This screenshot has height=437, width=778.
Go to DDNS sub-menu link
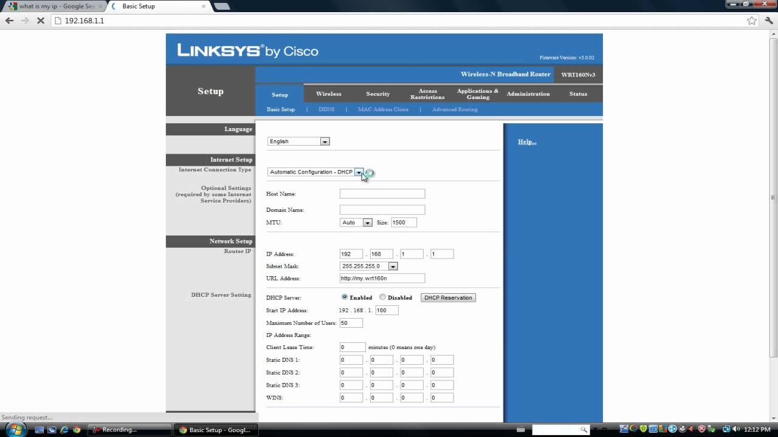tap(326, 109)
